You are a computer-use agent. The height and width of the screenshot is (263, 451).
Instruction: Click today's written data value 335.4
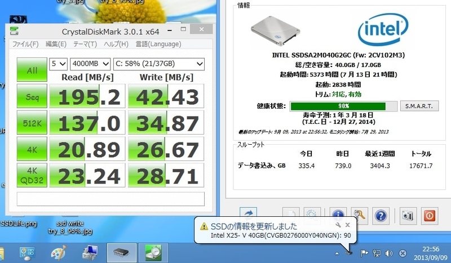coord(306,166)
